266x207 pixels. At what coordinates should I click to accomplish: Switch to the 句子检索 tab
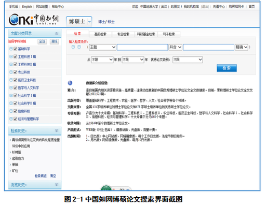pyautogui.click(x=169, y=34)
